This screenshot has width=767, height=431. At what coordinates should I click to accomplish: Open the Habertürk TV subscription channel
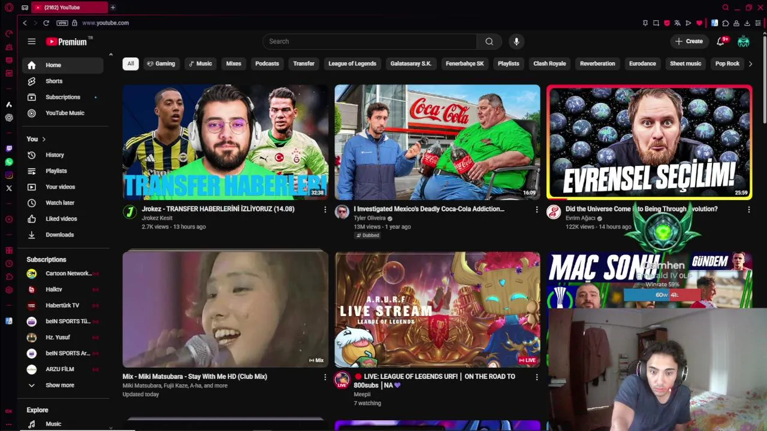point(62,305)
